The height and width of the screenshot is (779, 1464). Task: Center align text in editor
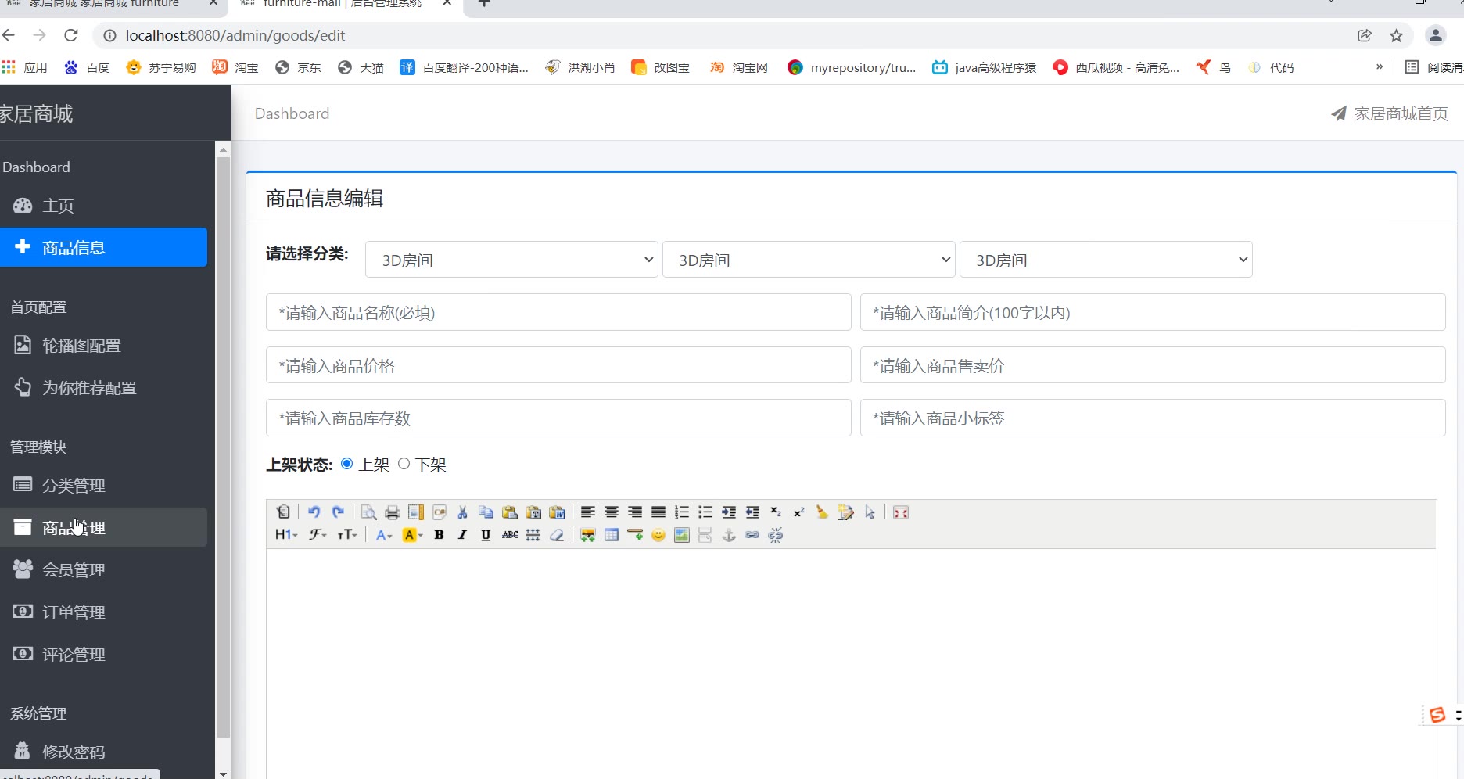pyautogui.click(x=612, y=512)
